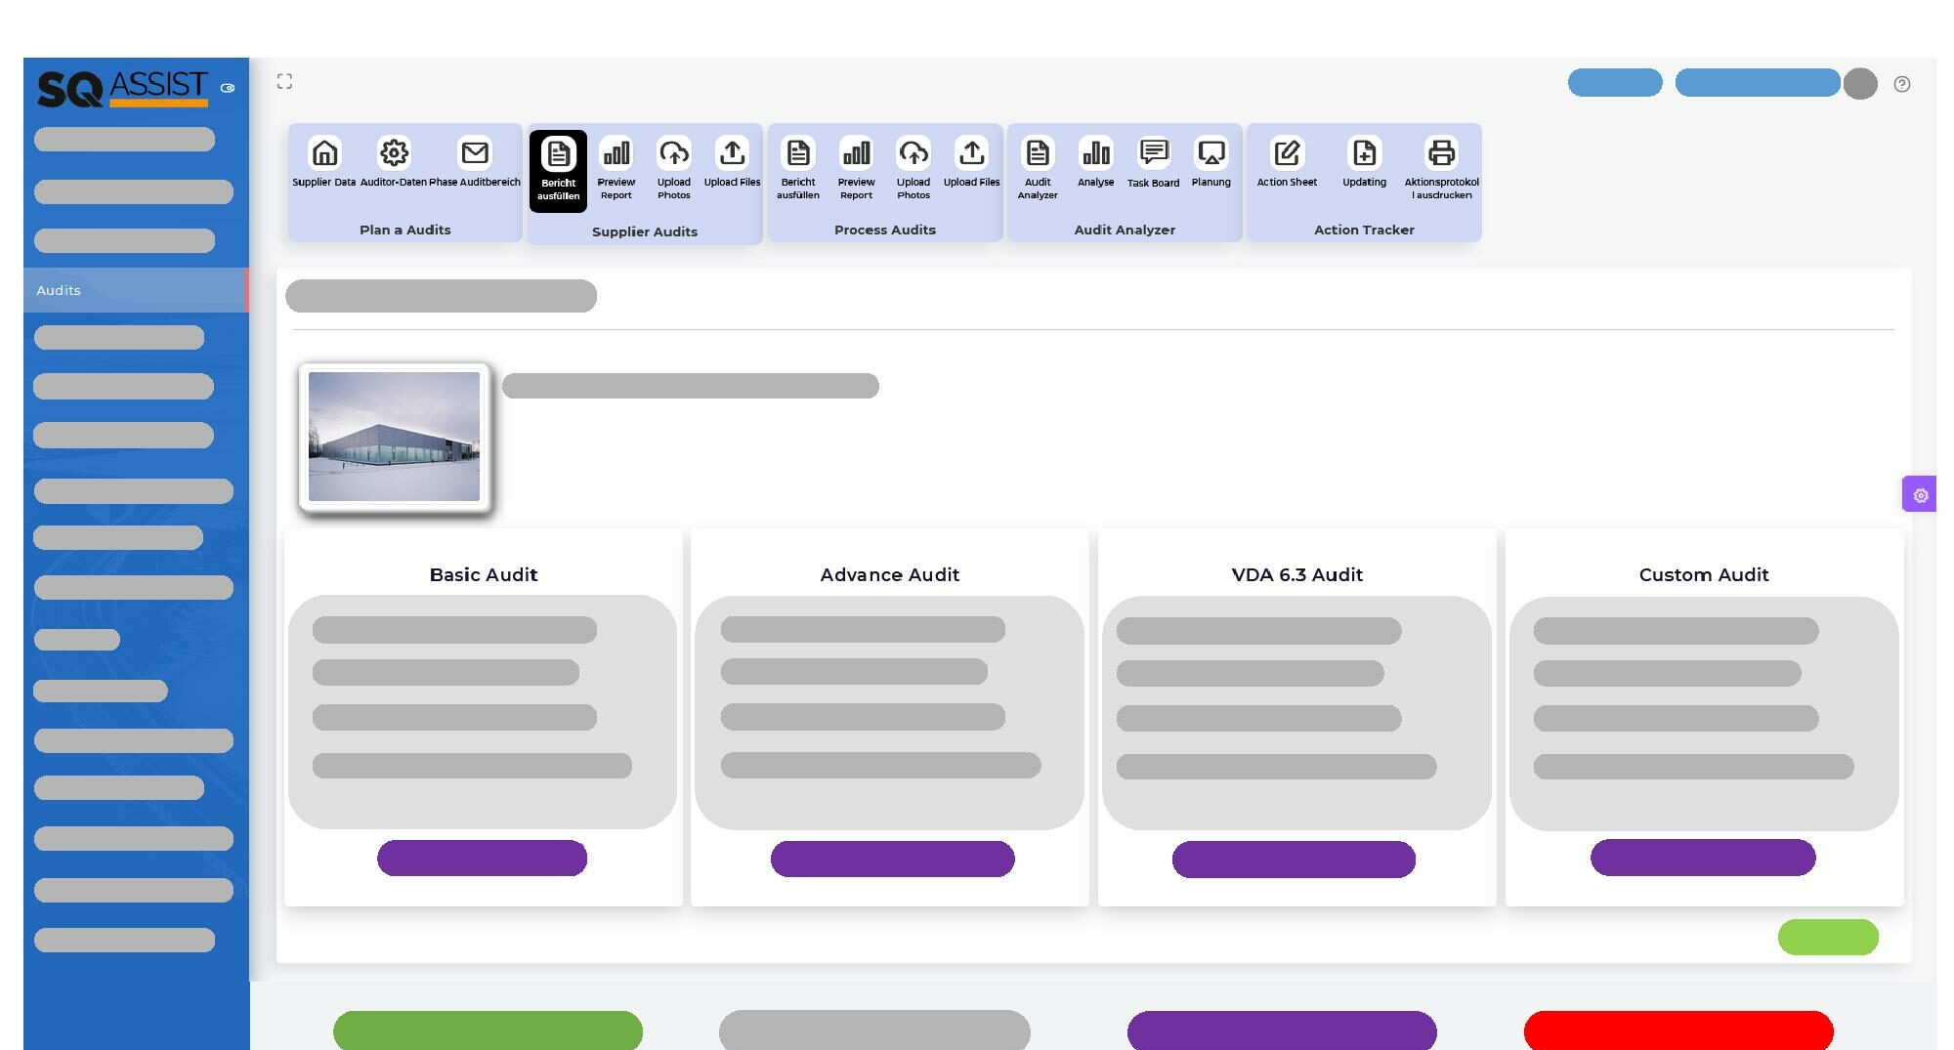Screen dimensions: 1954x1050
Task: Click the Advance Audit heading
Action: point(890,574)
